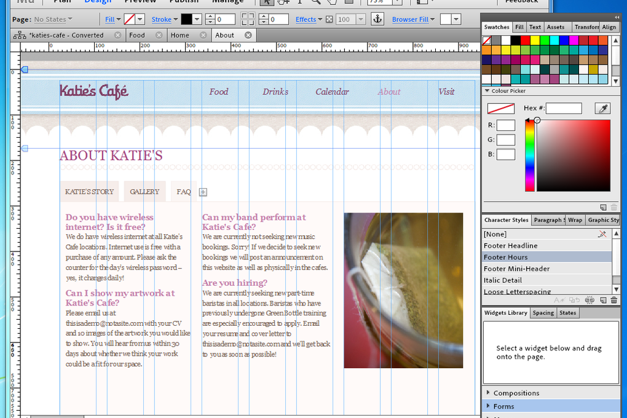Click the tea bag photo on page
Image resolution: width=627 pixels, height=418 pixels.
pos(403,290)
